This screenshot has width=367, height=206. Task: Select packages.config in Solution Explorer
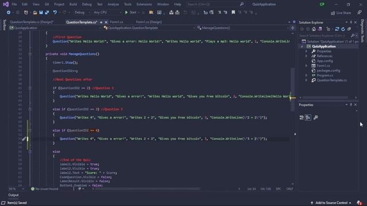[328, 70]
